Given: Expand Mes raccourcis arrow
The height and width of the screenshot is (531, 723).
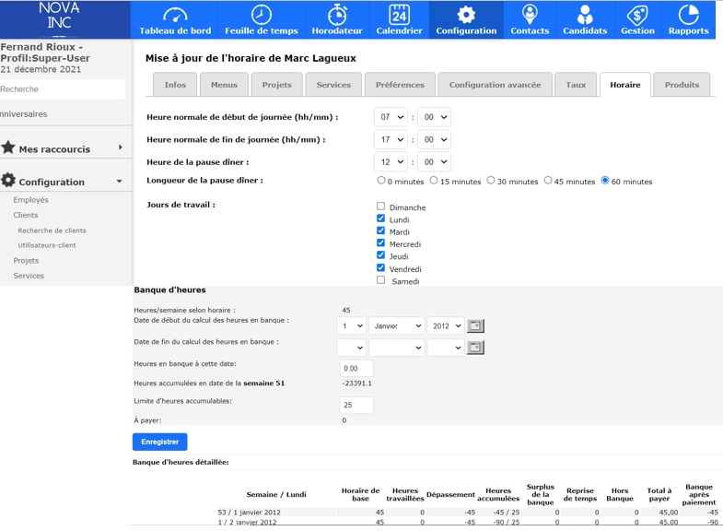Looking at the screenshot, I should pos(121,147).
